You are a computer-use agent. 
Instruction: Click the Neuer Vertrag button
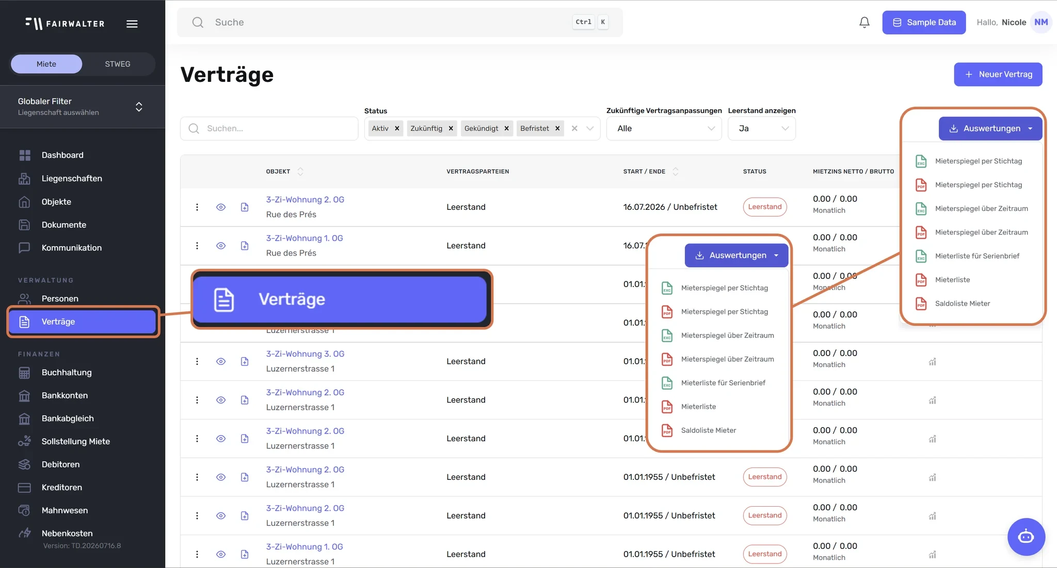coord(998,74)
